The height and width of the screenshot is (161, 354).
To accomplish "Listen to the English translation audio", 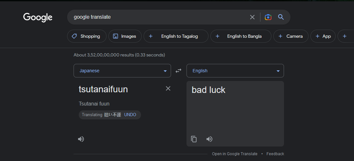I will pos(209,139).
